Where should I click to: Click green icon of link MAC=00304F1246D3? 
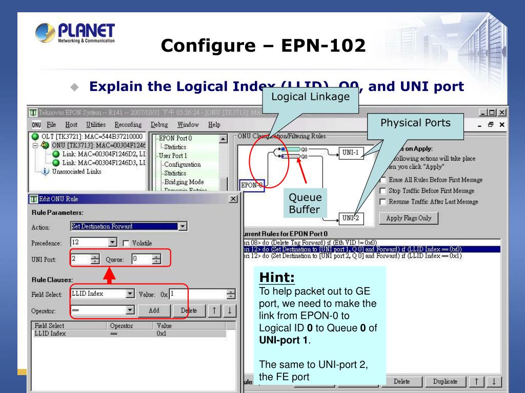click(x=56, y=163)
